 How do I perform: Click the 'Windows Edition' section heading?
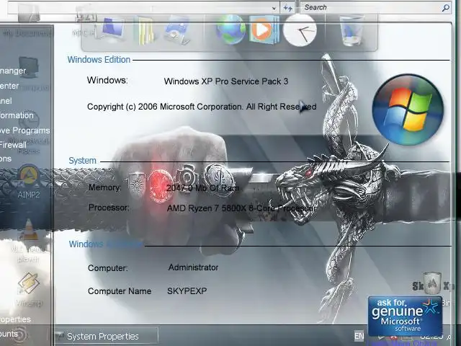[99, 59]
